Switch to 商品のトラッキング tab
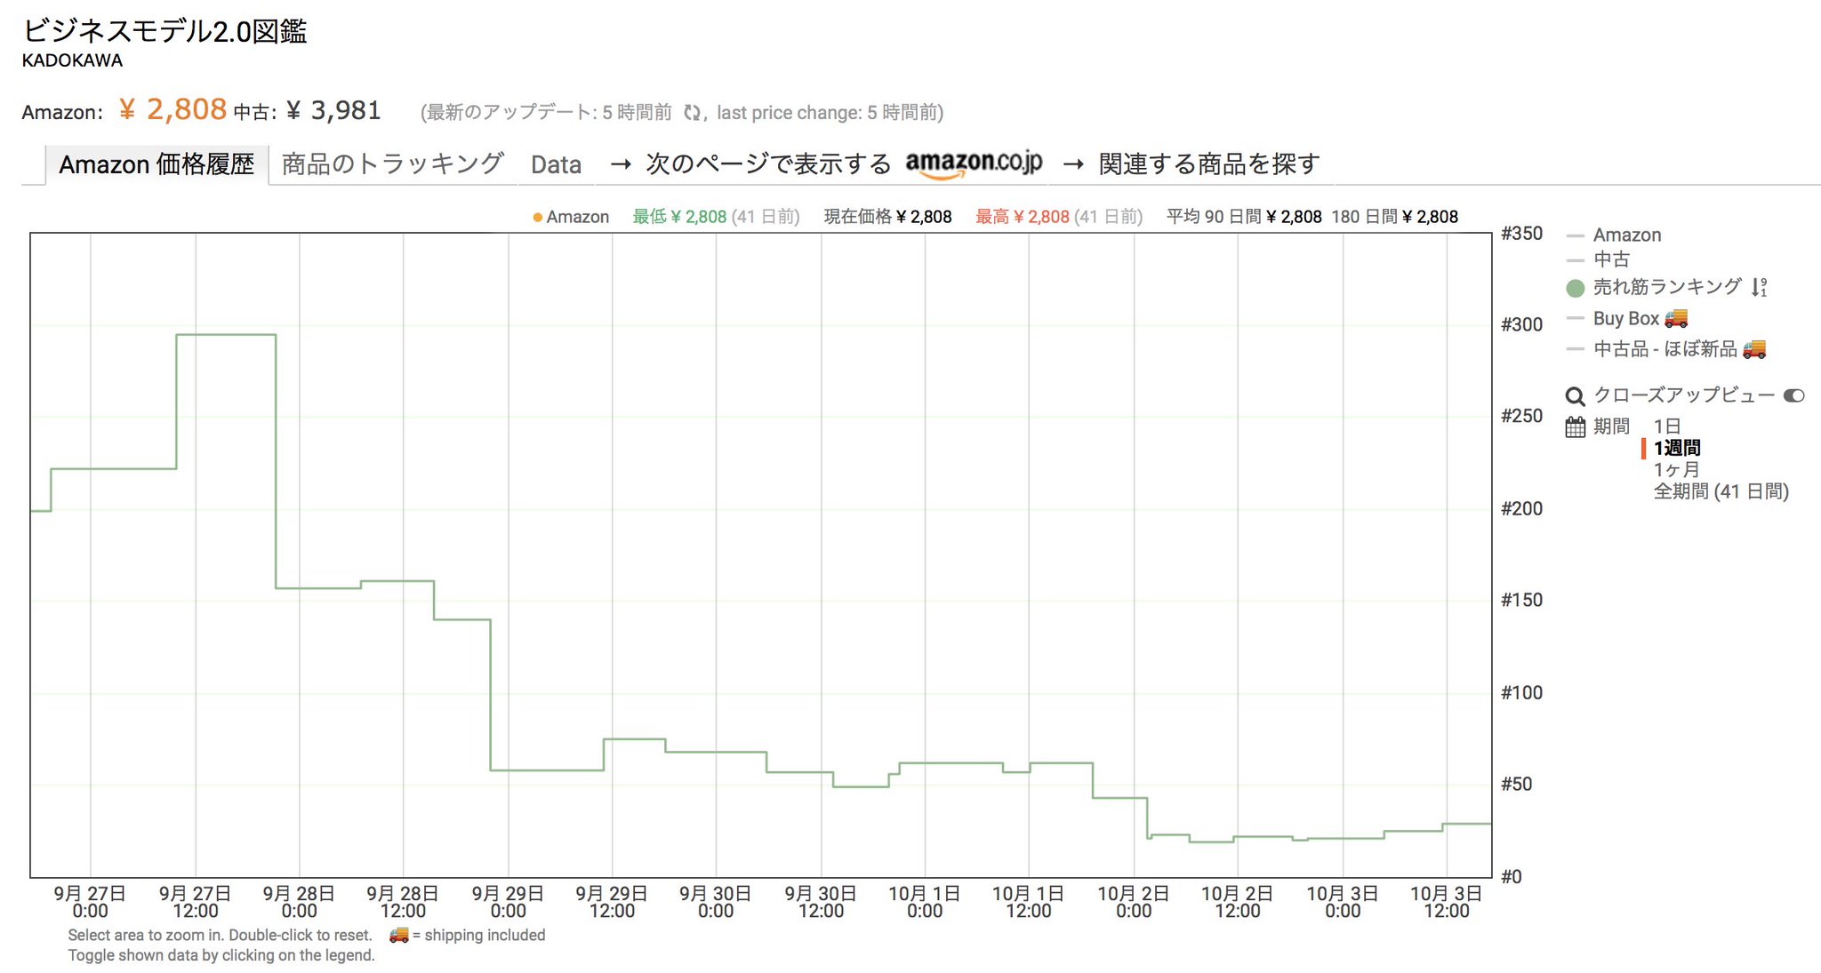 coord(392,164)
